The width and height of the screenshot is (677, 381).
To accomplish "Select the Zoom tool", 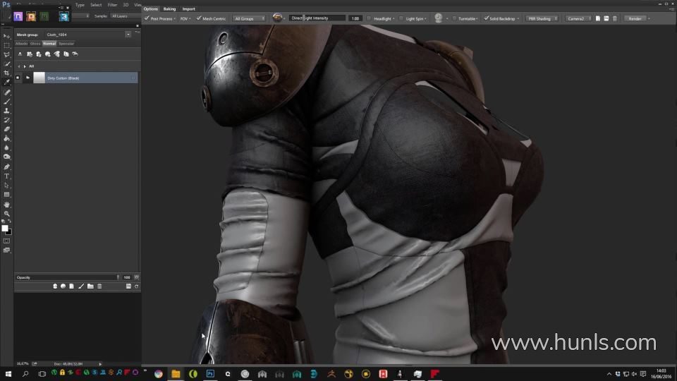I will click(x=6, y=213).
